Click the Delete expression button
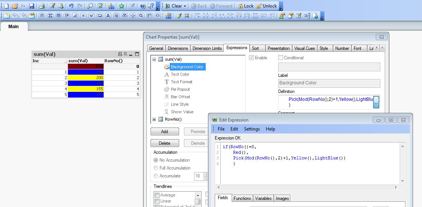 (x=164, y=143)
